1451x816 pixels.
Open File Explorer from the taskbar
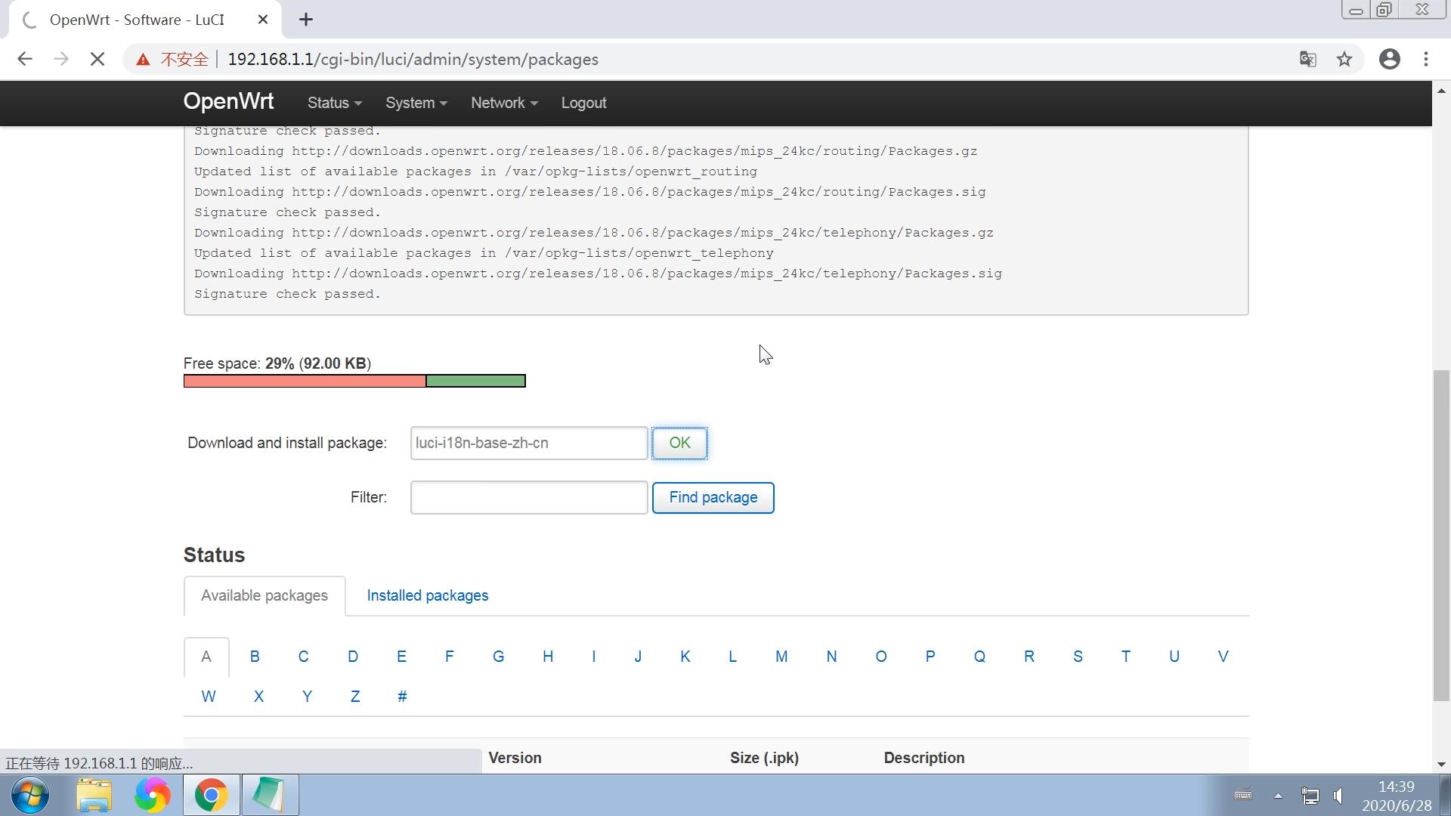click(x=94, y=795)
